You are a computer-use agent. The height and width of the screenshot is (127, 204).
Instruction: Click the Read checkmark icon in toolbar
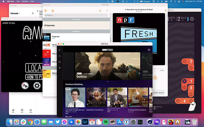(x=31, y=111)
